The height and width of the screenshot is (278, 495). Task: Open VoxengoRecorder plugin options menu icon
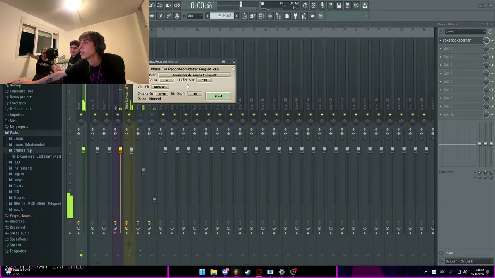click(x=224, y=61)
